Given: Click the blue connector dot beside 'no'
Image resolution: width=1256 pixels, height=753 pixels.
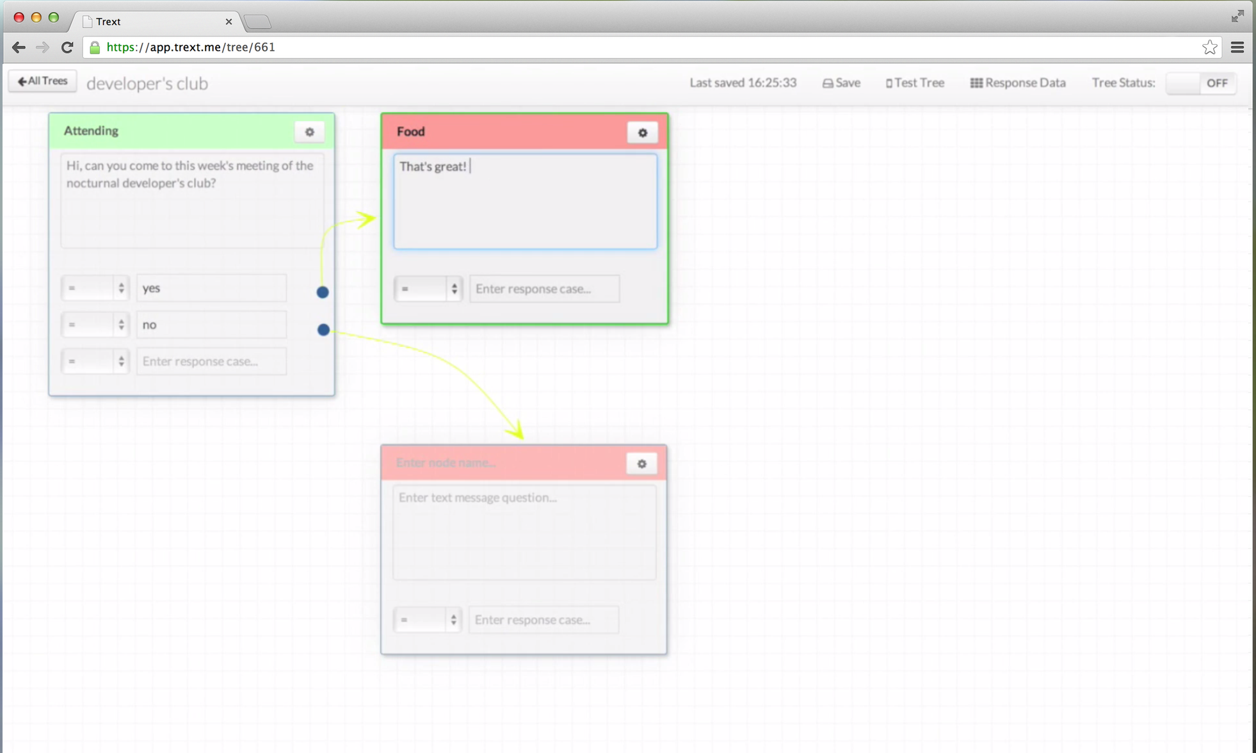Looking at the screenshot, I should pos(323,330).
